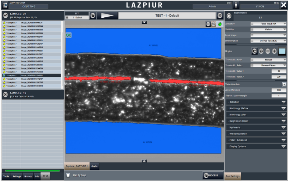Close the TEST - 1 - Default panel

(x=220, y=16)
